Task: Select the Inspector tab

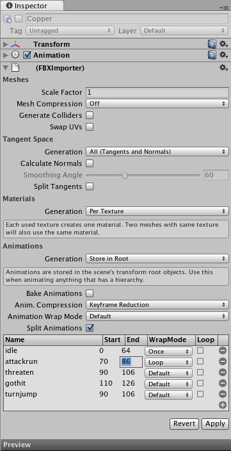Action: pyautogui.click(x=31, y=6)
